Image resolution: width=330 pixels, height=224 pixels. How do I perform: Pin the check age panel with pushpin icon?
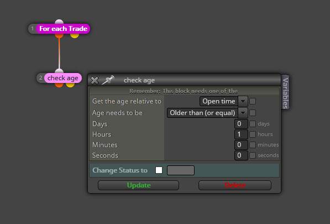(x=108, y=80)
